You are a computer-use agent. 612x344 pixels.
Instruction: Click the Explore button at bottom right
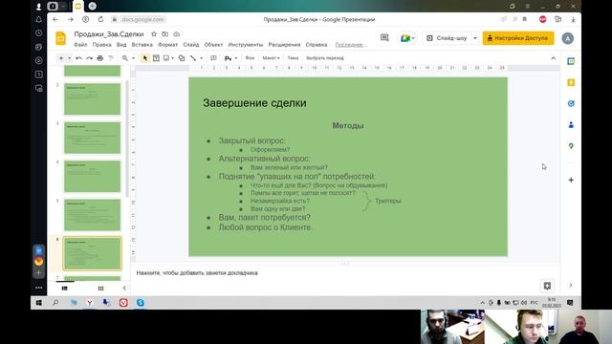[547, 286]
